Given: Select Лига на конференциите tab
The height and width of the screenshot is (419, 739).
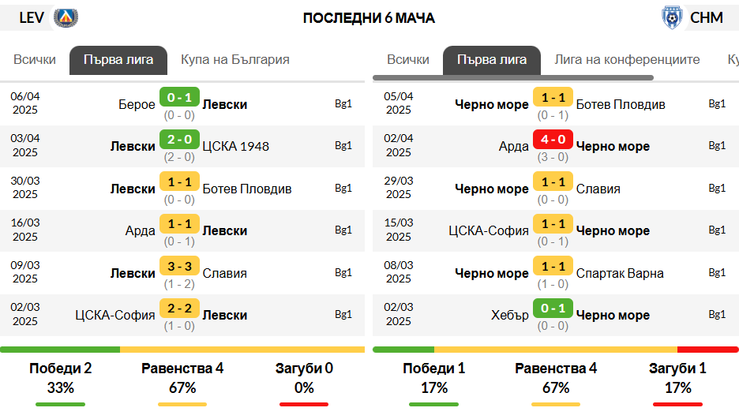Looking at the screenshot, I should pos(627,60).
